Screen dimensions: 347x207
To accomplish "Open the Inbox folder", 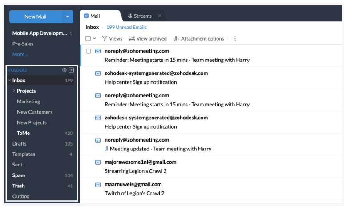I will pos(40,81).
